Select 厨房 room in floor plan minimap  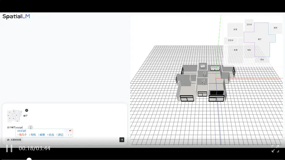tap(275, 28)
